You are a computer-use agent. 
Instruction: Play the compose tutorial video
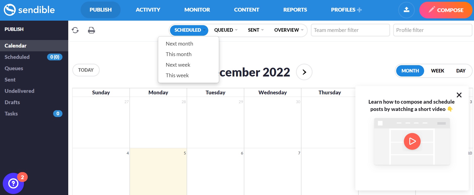[x=412, y=141]
